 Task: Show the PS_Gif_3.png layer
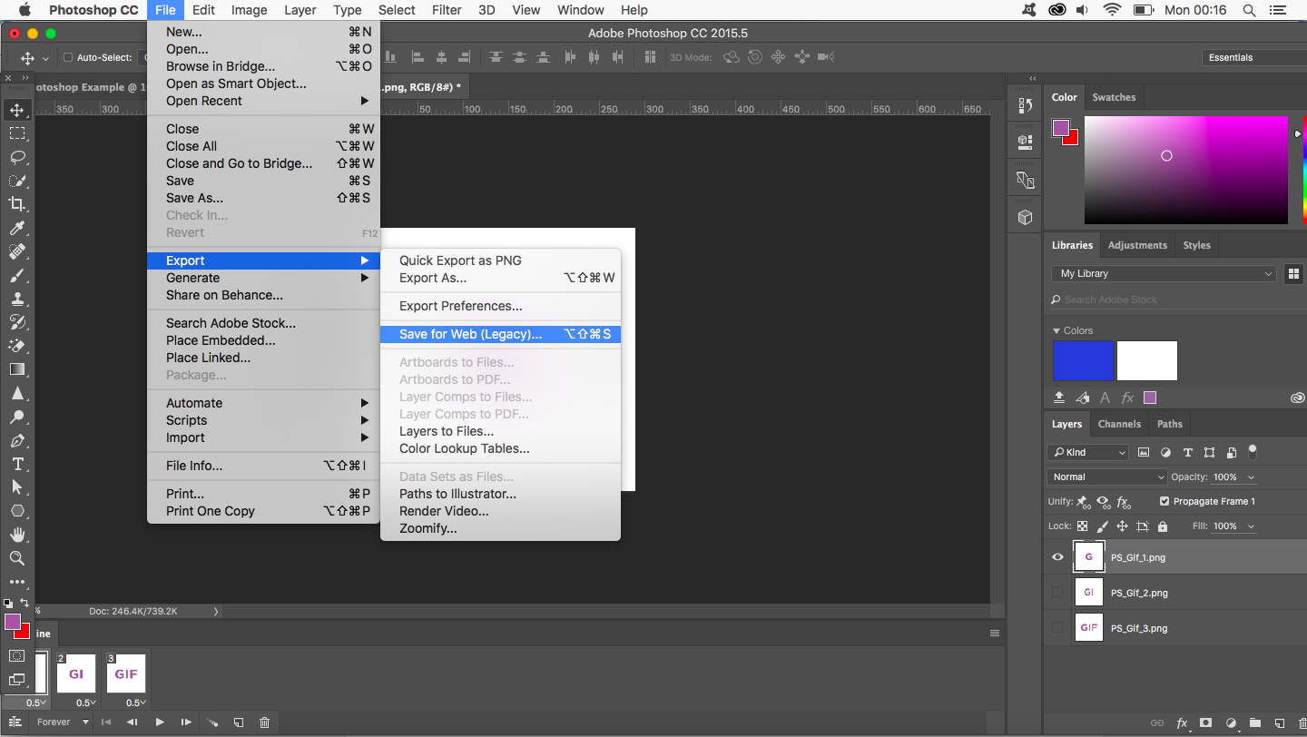pos(1056,628)
